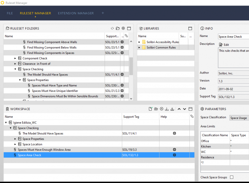This screenshot has width=249, height=183.
Task: Click the Name field in Info panel
Action: tap(233, 37)
